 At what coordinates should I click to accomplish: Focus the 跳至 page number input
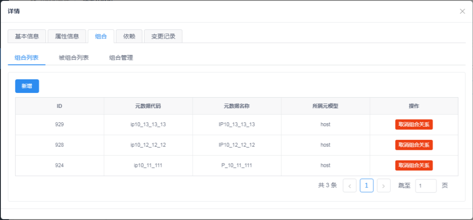point(426,186)
